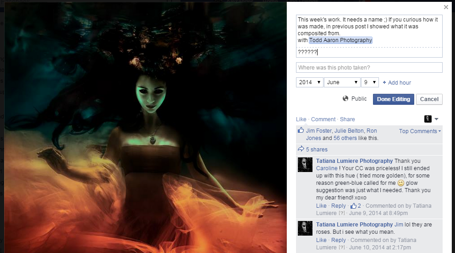Click the Public privacy label
455x253 pixels.
point(359,98)
